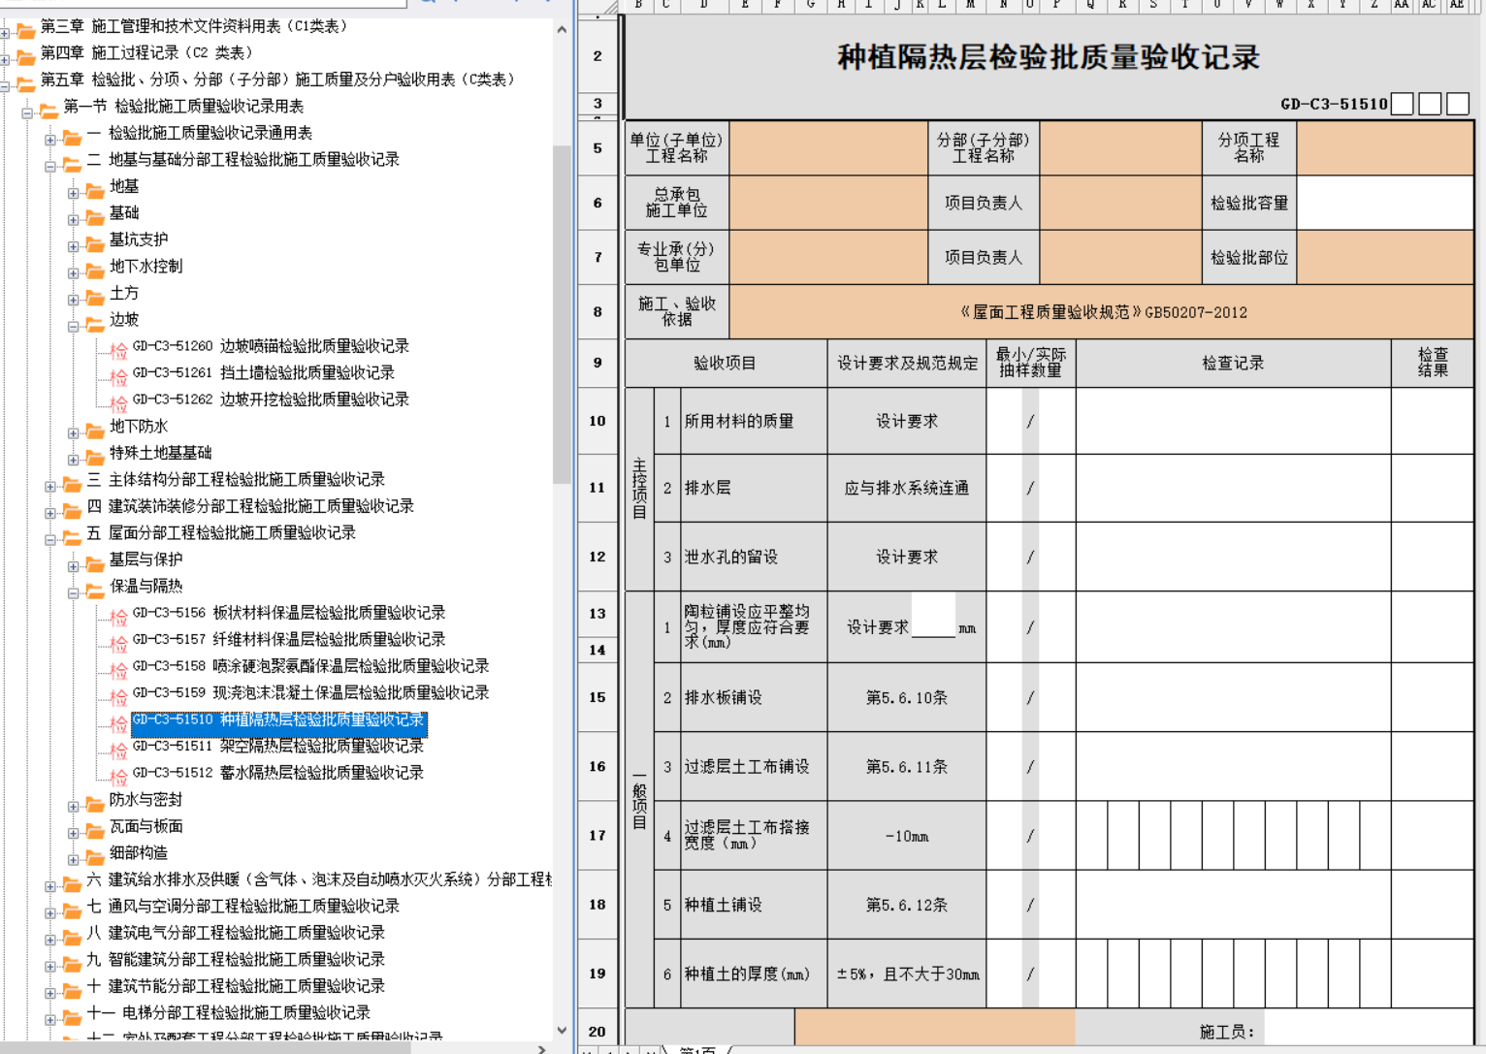Select 十一 电梯分部工程 folder
The width and height of the screenshot is (1486, 1054).
pos(228,1012)
